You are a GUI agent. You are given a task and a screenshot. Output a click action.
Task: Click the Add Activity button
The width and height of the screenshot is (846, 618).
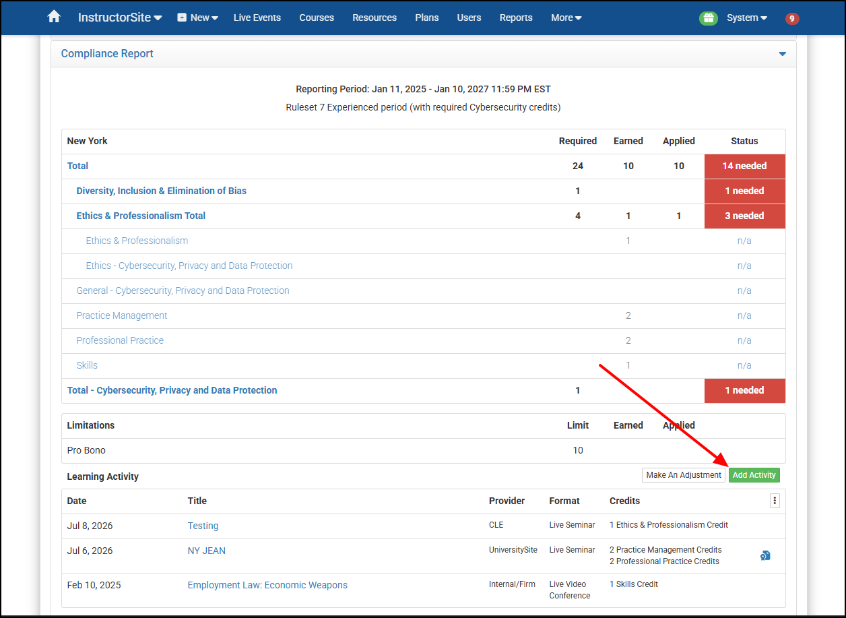754,475
